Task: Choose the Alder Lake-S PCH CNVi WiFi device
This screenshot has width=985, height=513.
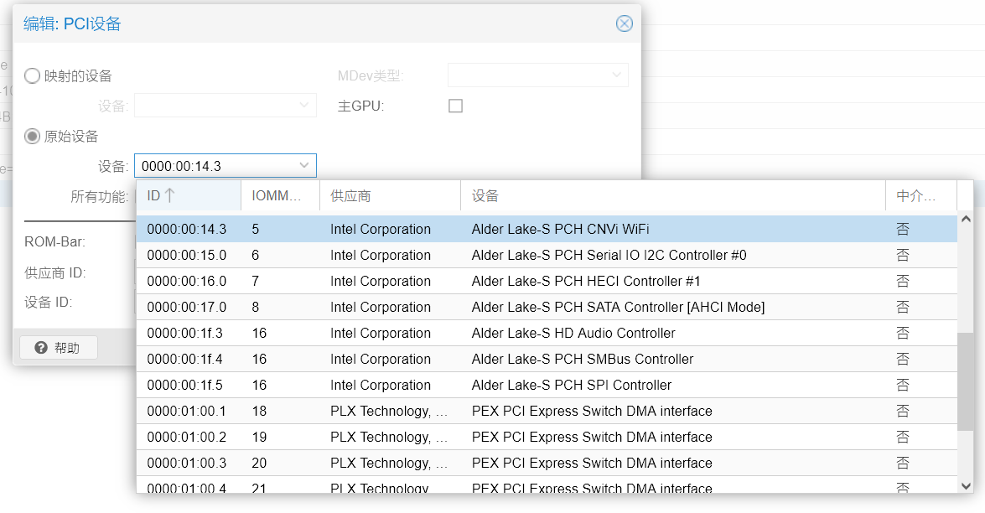Action: pyautogui.click(x=560, y=229)
